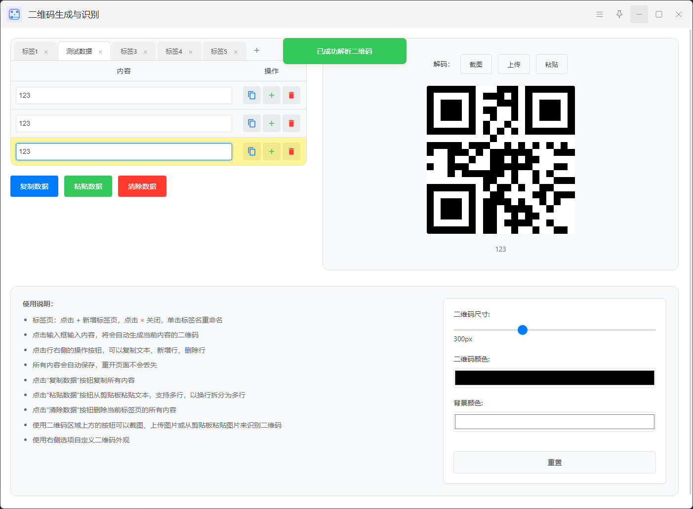The height and width of the screenshot is (509, 693).
Task: Close the 标签1 tab
Action: (46, 52)
